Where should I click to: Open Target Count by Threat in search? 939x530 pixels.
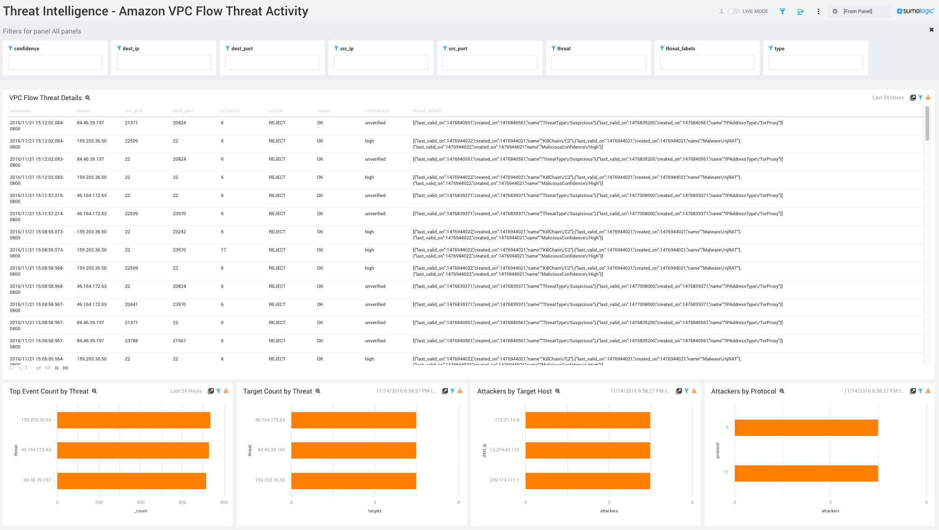[318, 391]
